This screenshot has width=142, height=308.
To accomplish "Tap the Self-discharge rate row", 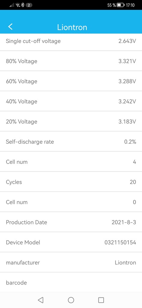I will coord(71,142).
